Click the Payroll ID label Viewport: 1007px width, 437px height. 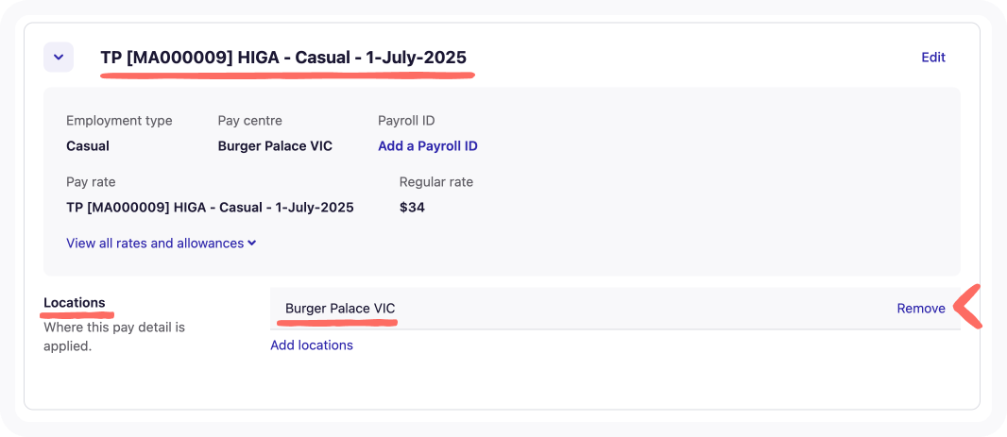coord(406,121)
